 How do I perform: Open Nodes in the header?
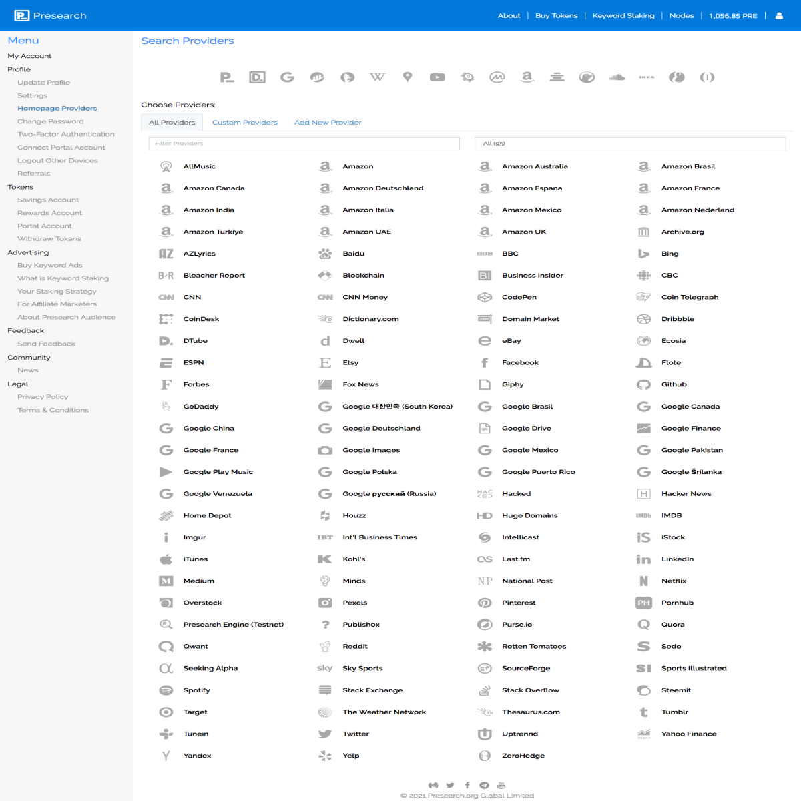tap(682, 15)
